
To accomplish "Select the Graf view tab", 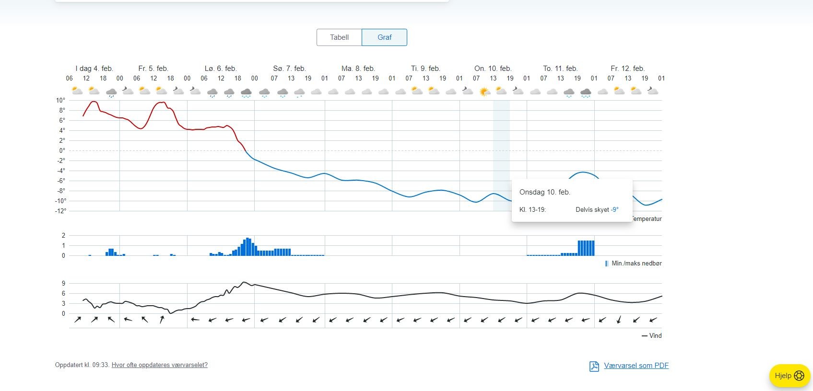I will tap(384, 37).
